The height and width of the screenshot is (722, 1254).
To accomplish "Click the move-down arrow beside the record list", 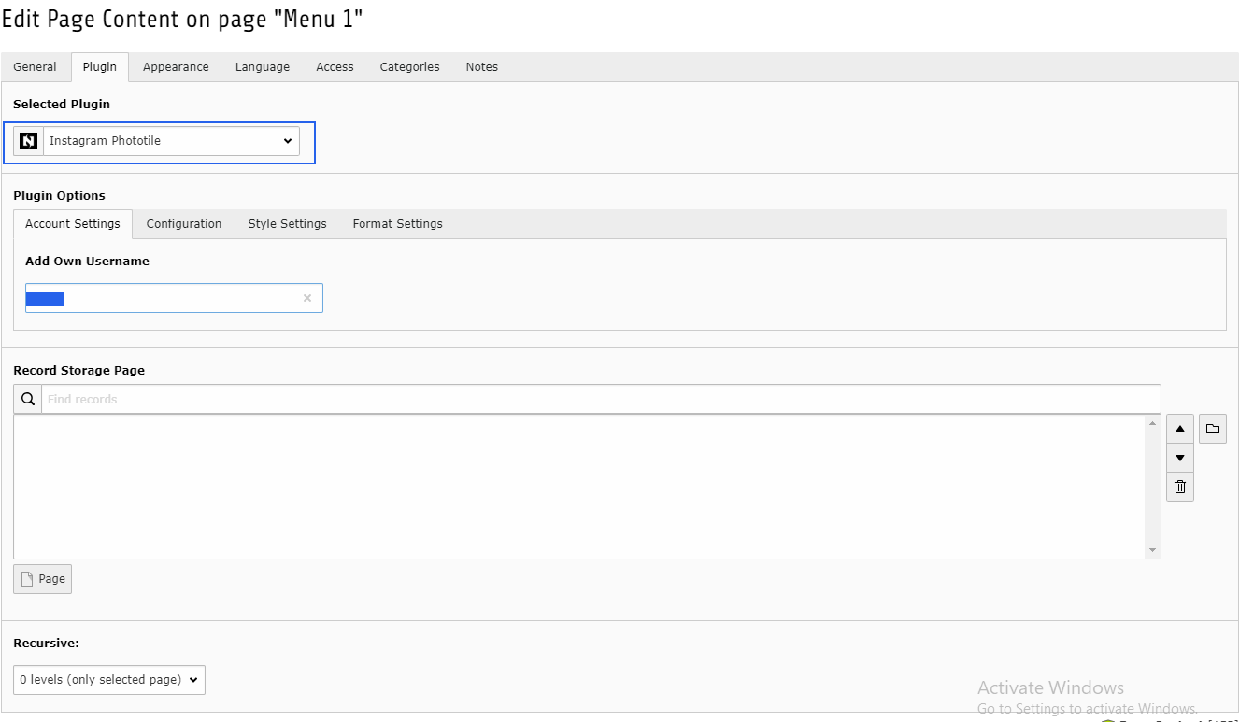I will [x=1180, y=458].
